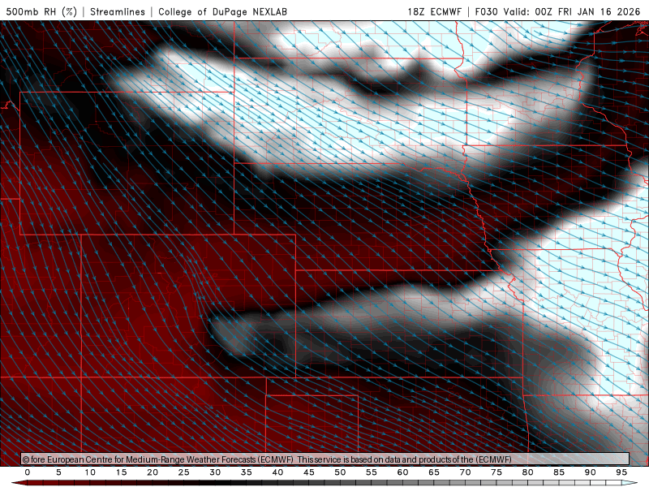Click the 75 value on color scale

click(x=496, y=472)
